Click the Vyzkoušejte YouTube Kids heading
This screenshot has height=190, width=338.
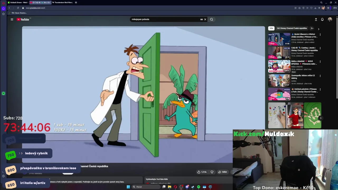coord(157,179)
